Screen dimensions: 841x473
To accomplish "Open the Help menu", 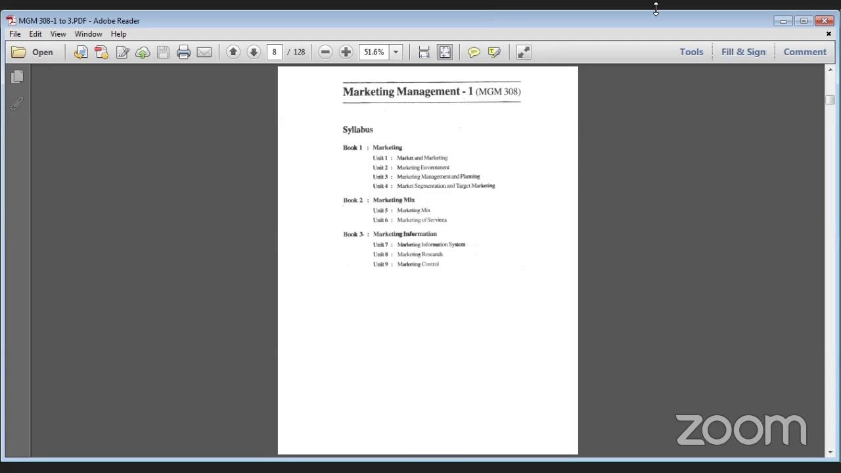I will pyautogui.click(x=118, y=34).
